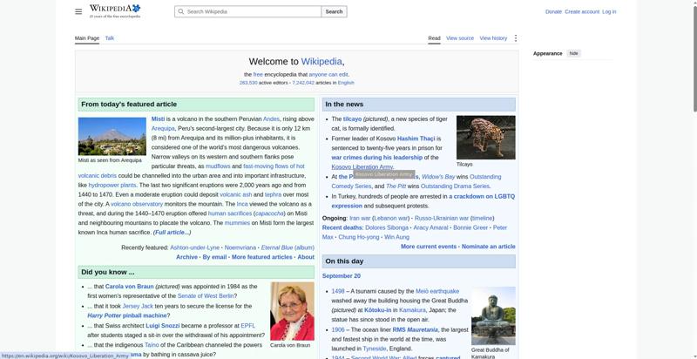Image resolution: width=697 pixels, height=359 pixels.
Task: Open the Widow's Bay link
Action: [438, 177]
